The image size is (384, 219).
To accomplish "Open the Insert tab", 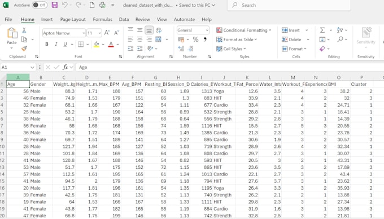I will tap(47, 19).
